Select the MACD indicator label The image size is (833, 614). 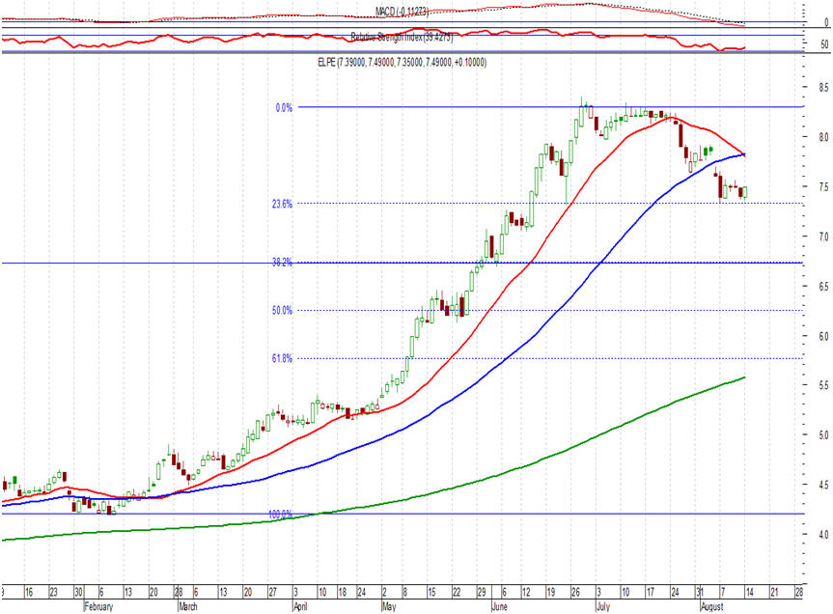pos(402,12)
